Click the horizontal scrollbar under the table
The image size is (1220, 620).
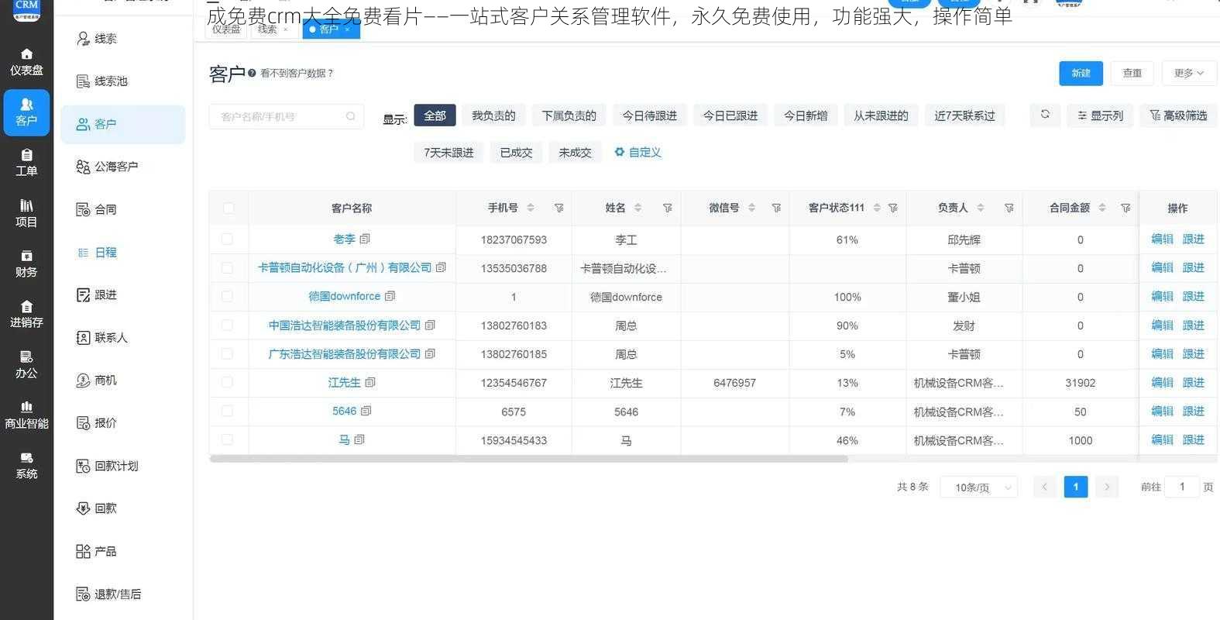tap(528, 459)
